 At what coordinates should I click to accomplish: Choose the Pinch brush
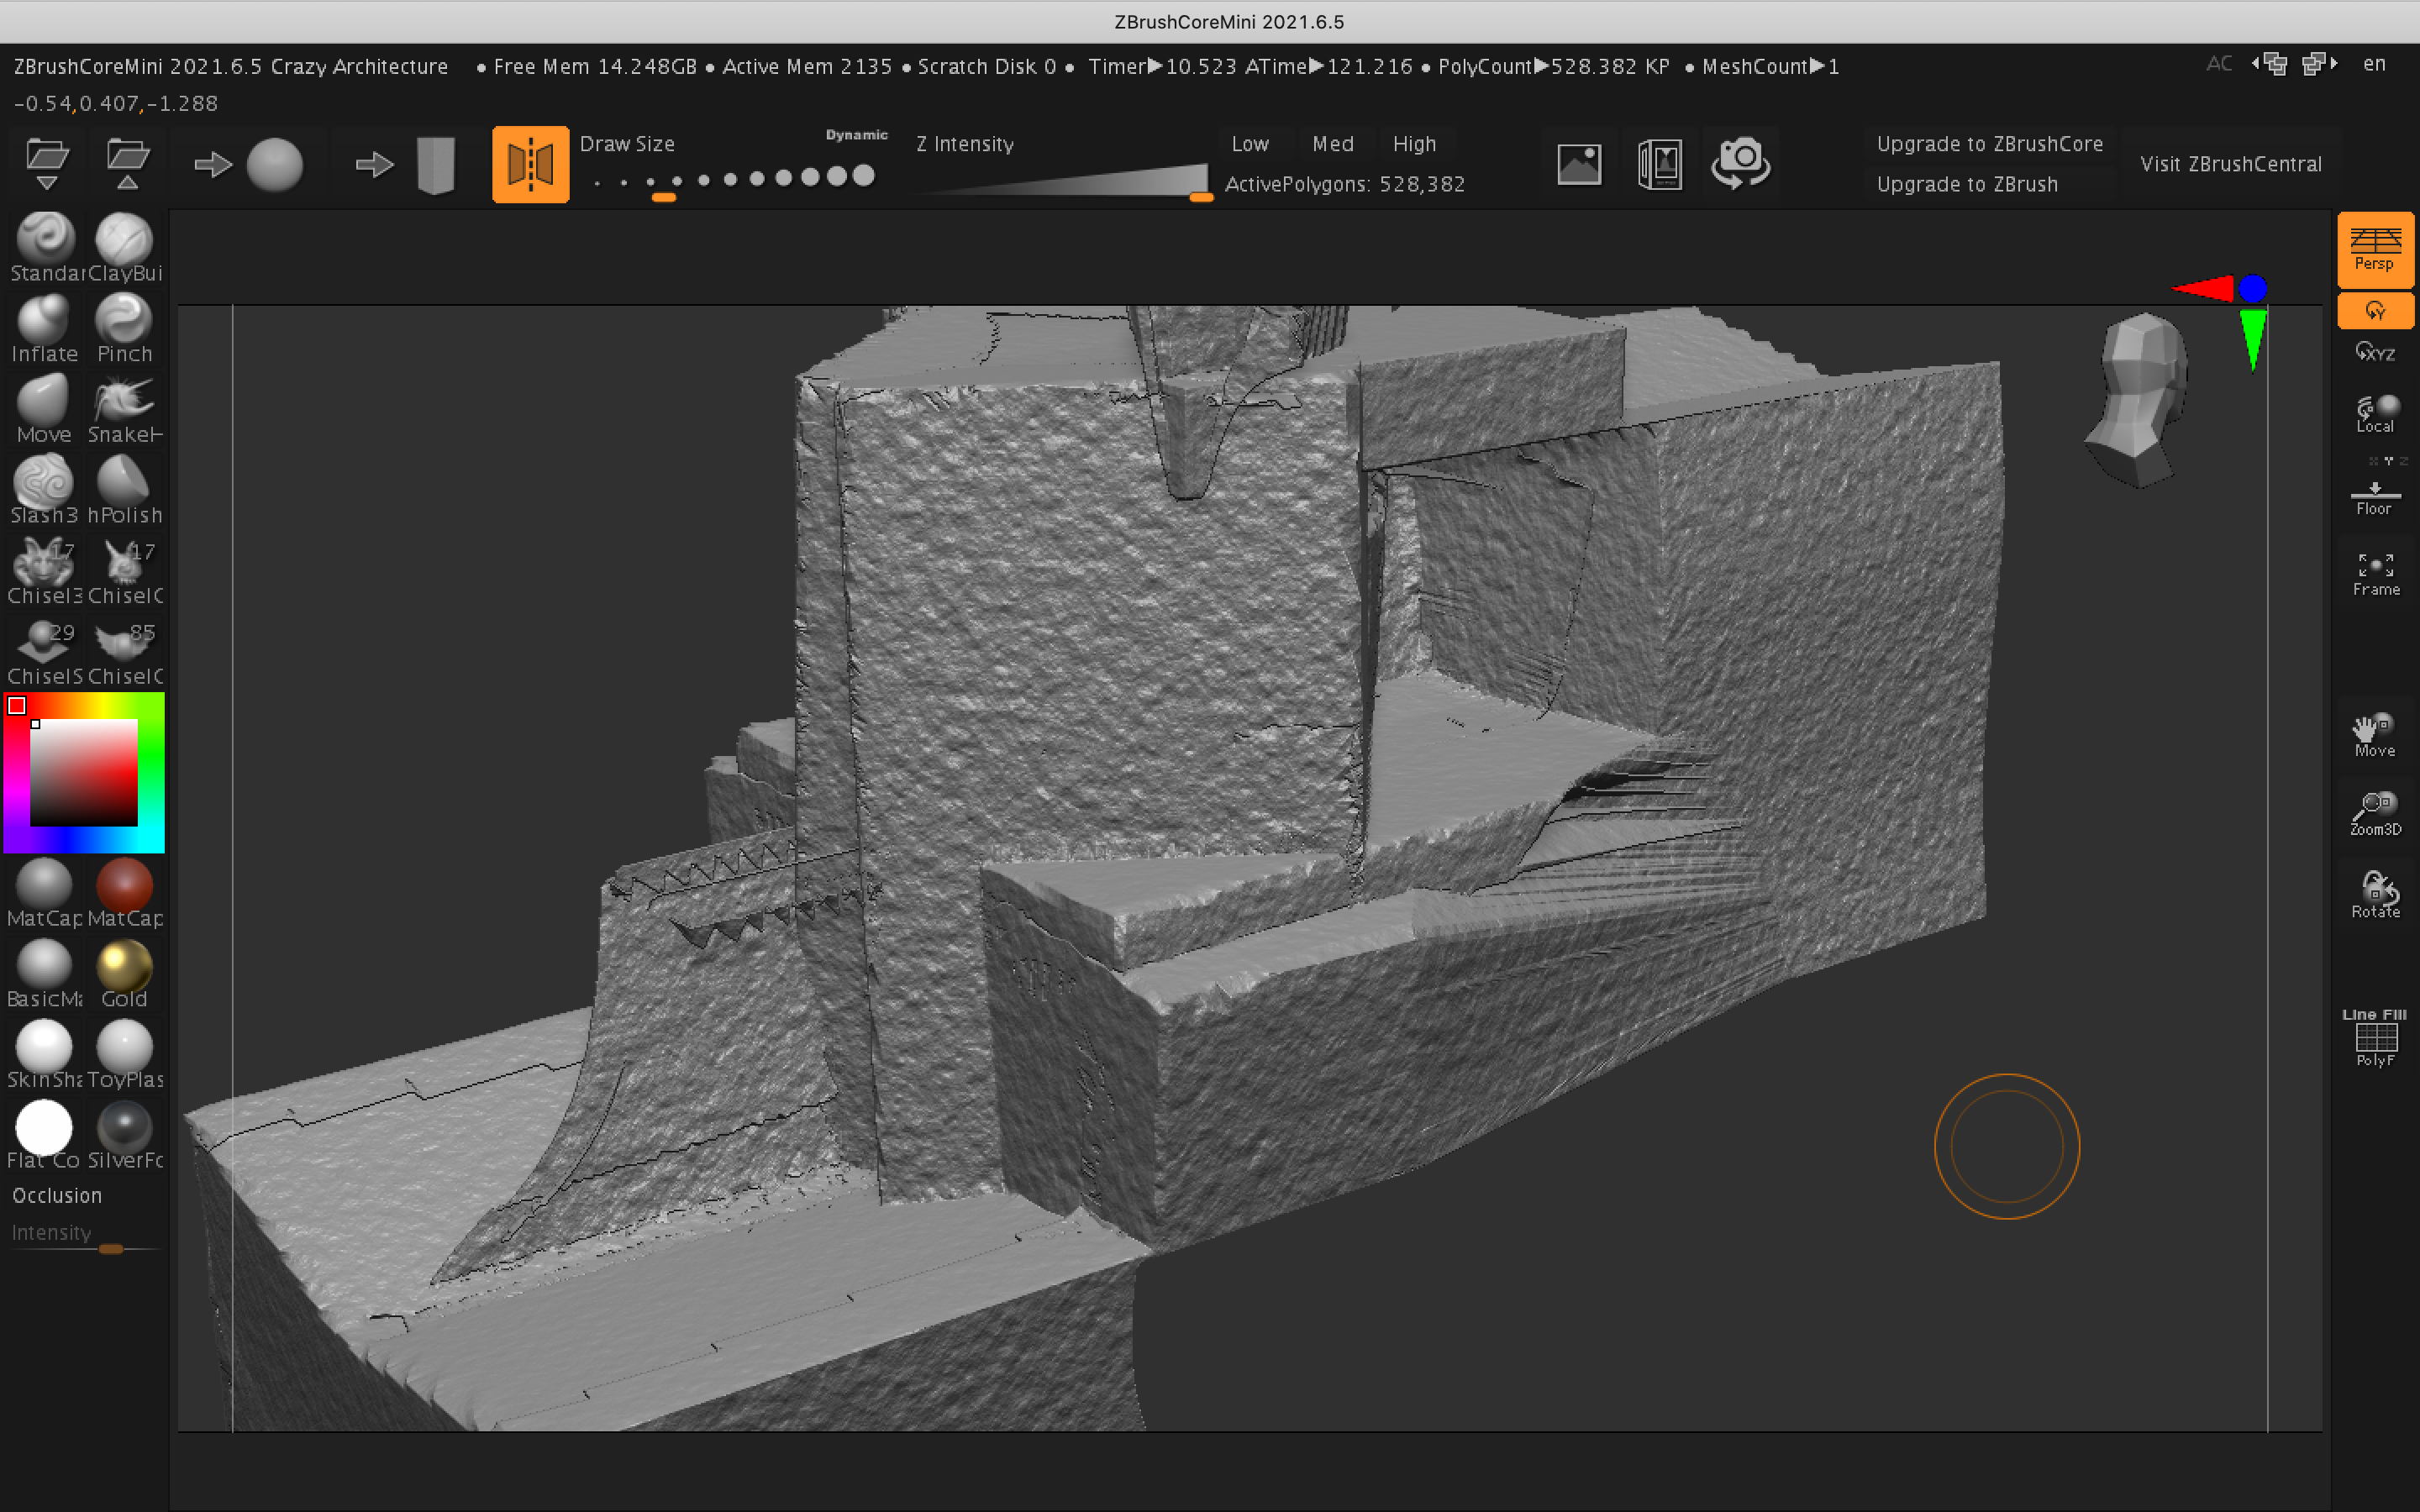coord(124,328)
